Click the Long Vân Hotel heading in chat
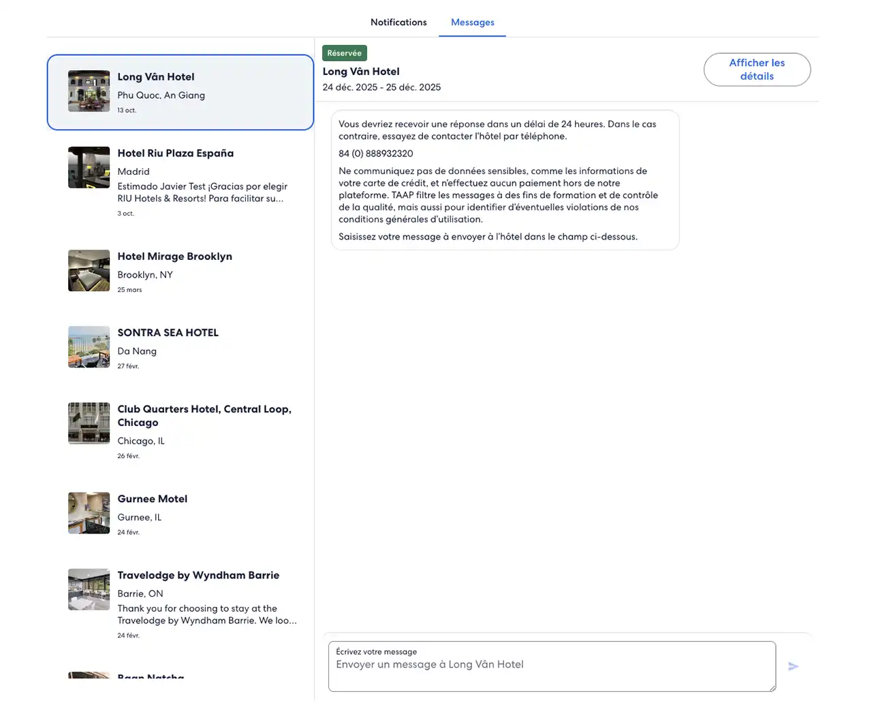 (361, 71)
